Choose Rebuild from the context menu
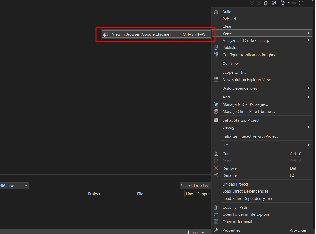The height and width of the screenshot is (234, 316). pos(229,19)
